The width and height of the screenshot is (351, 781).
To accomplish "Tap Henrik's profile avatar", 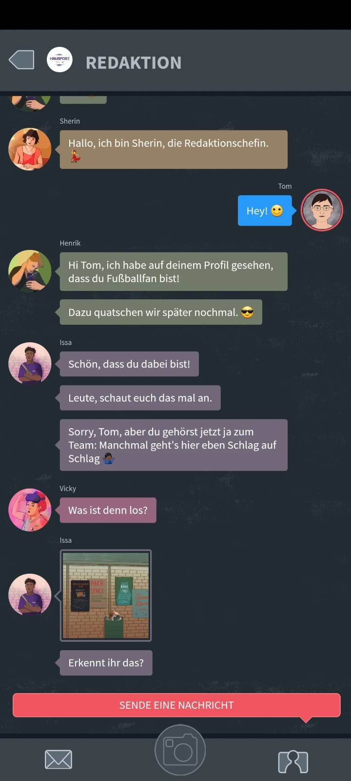I will tap(30, 271).
